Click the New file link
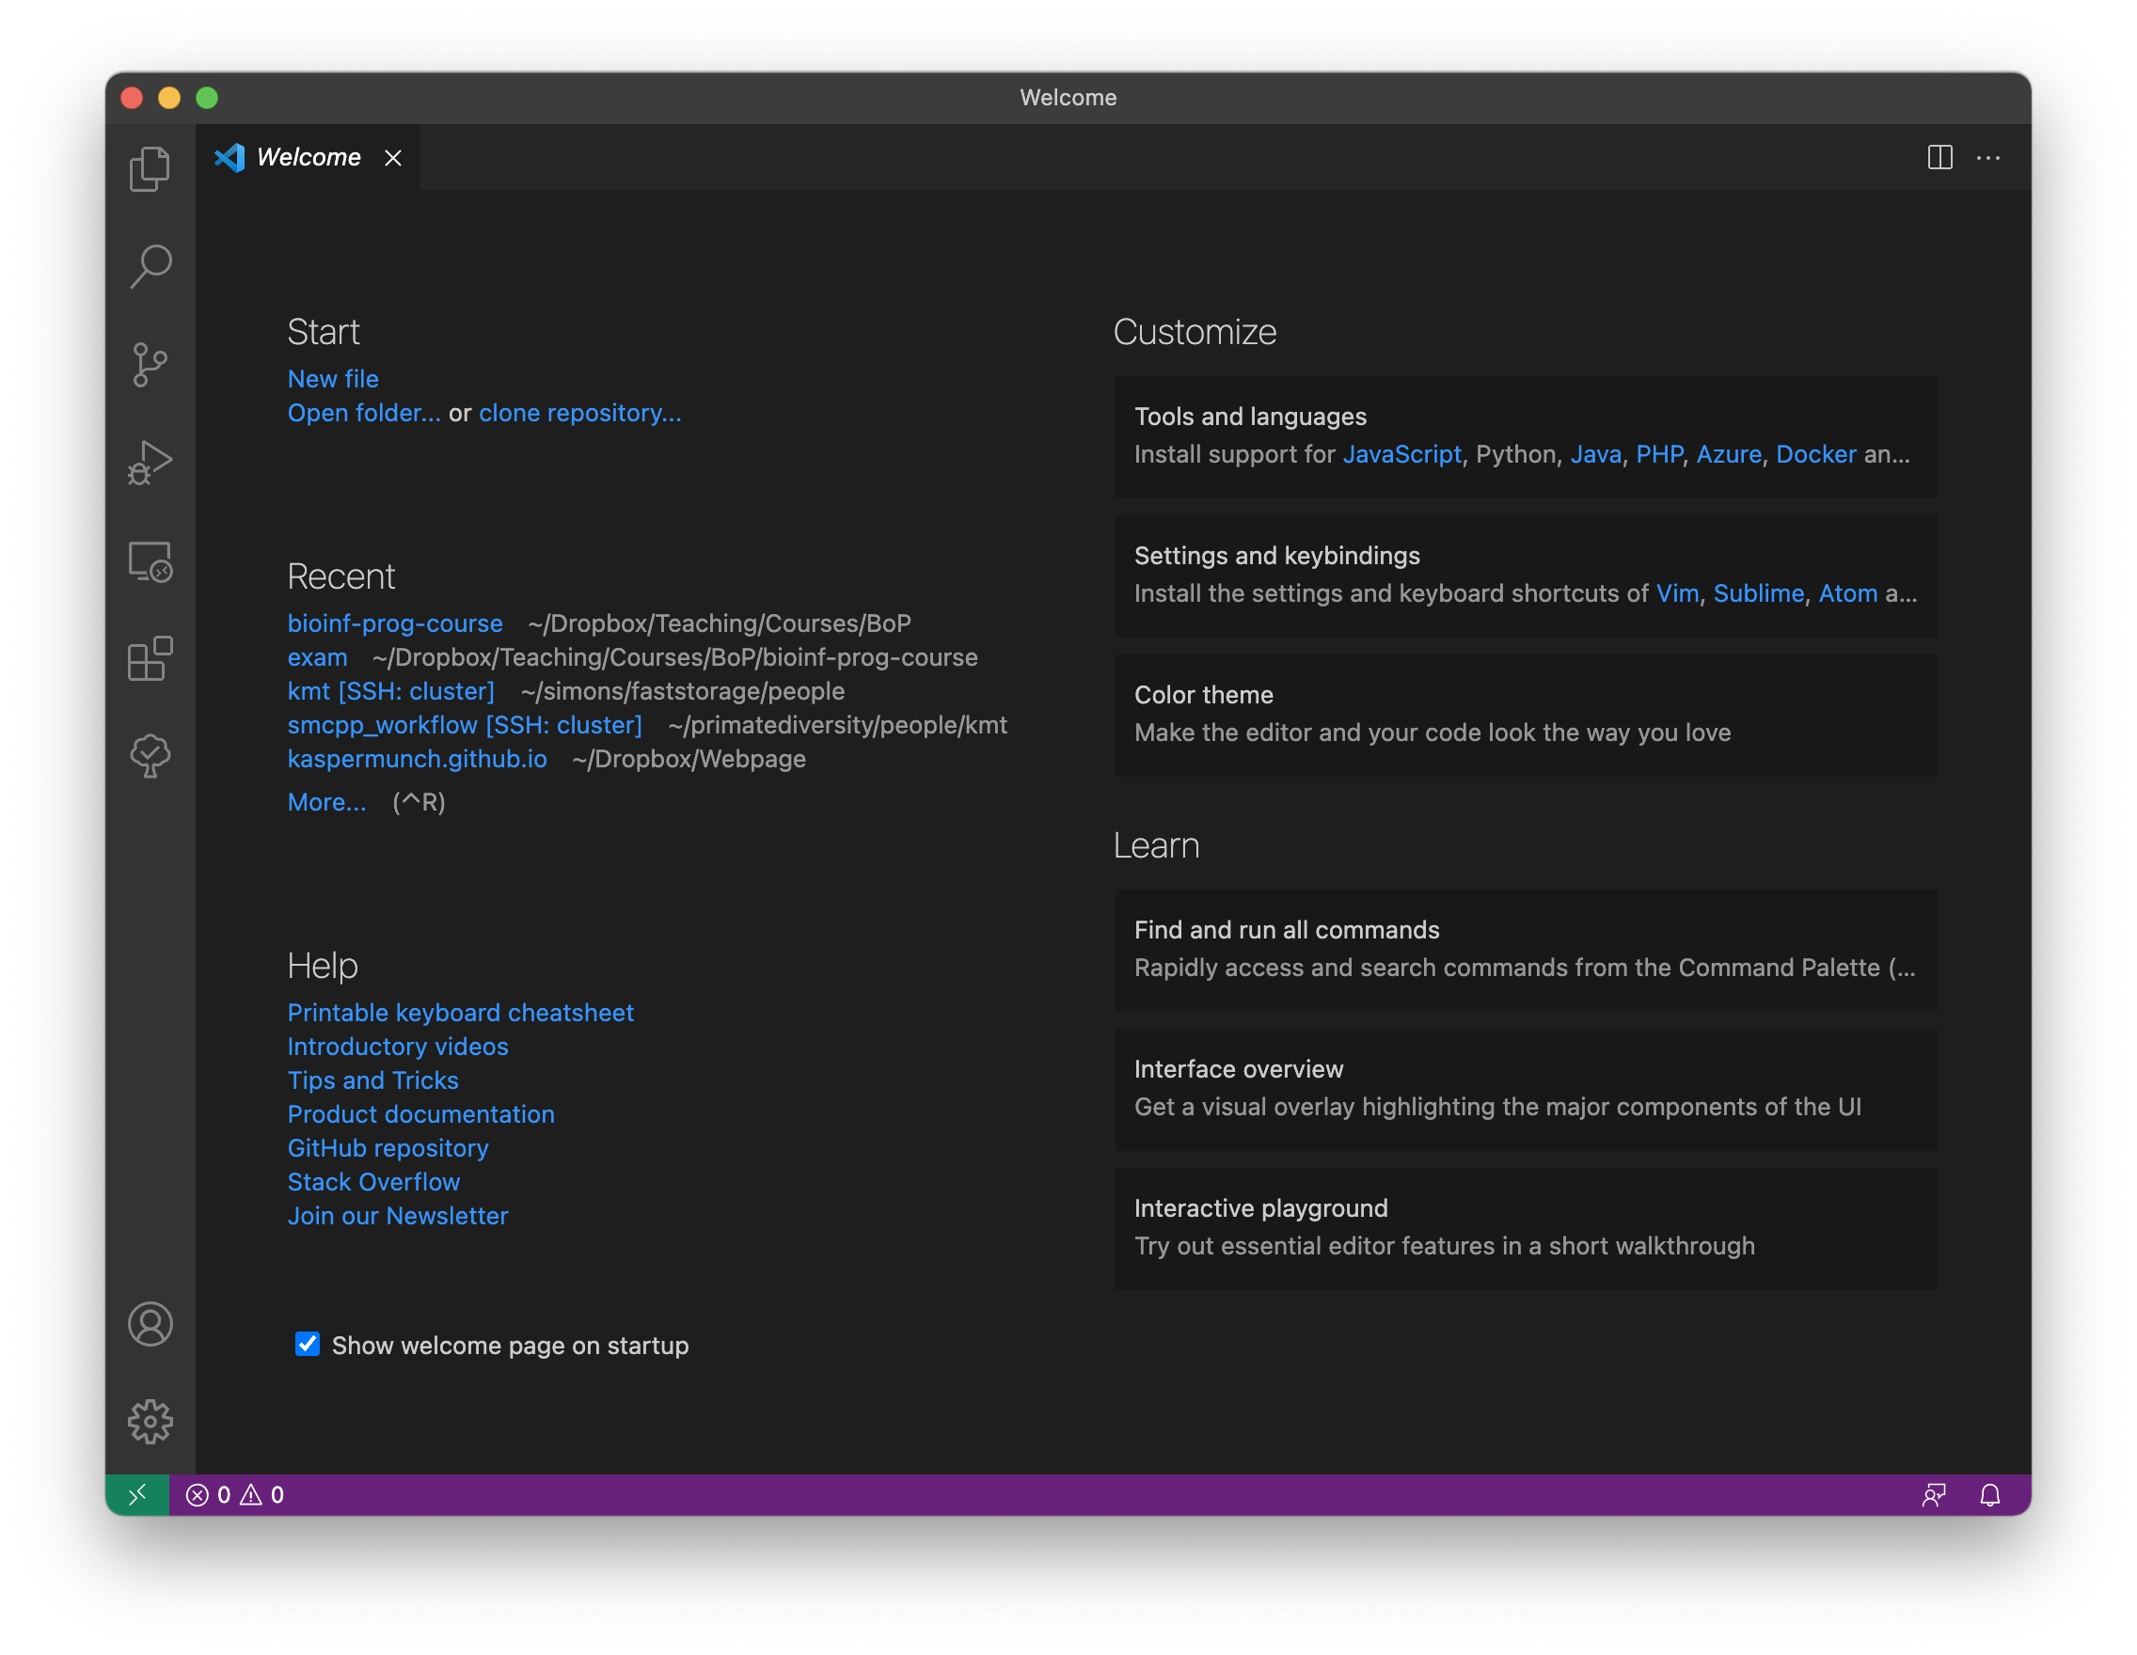Image resolution: width=2137 pixels, height=1655 pixels. pos(333,379)
